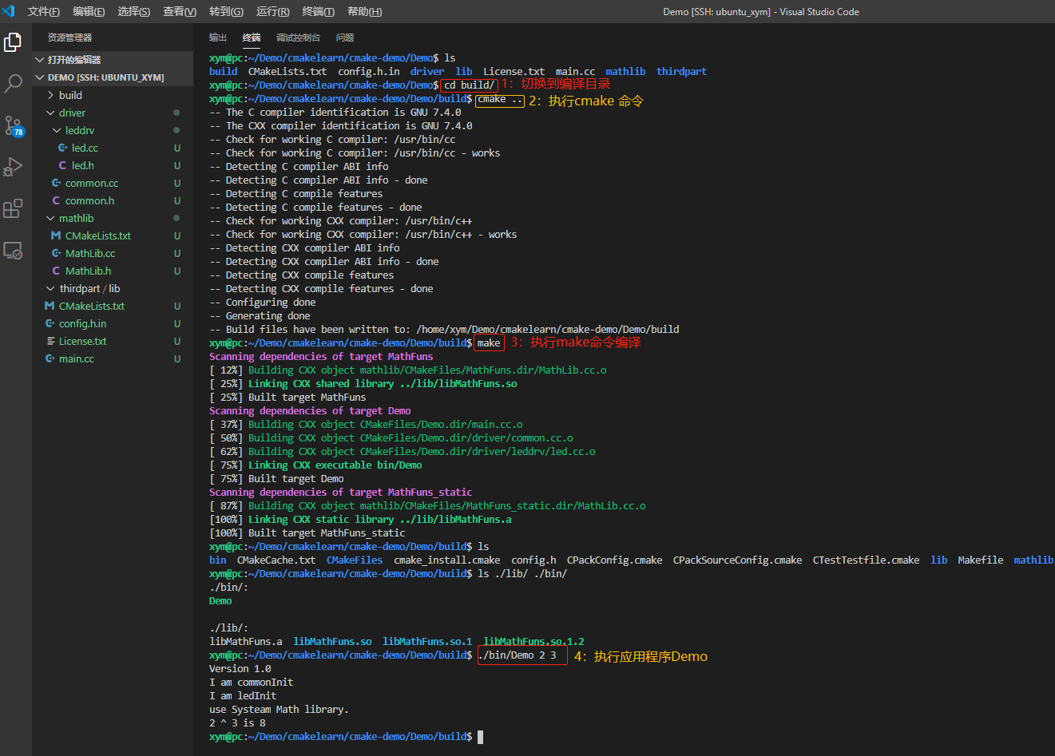Viewport: 1055px width, 756px height.
Task: Open config.h.in in the explorer
Action: click(x=82, y=323)
